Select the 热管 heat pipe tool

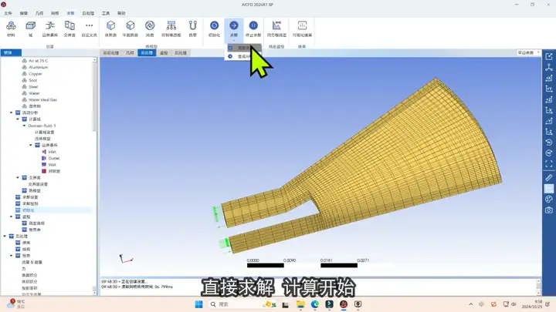click(x=192, y=29)
